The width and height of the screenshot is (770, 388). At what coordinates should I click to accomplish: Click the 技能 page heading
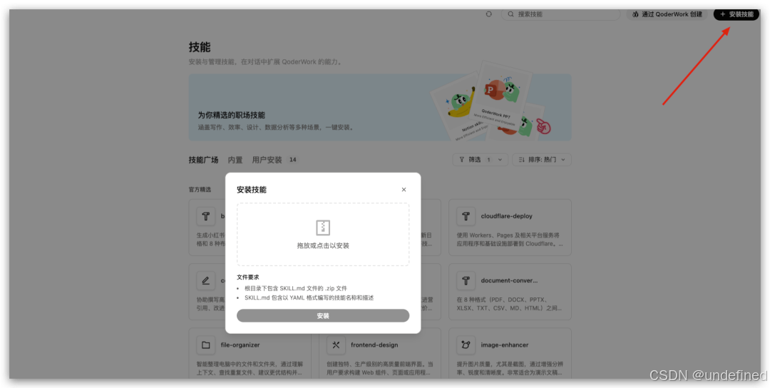coord(200,47)
